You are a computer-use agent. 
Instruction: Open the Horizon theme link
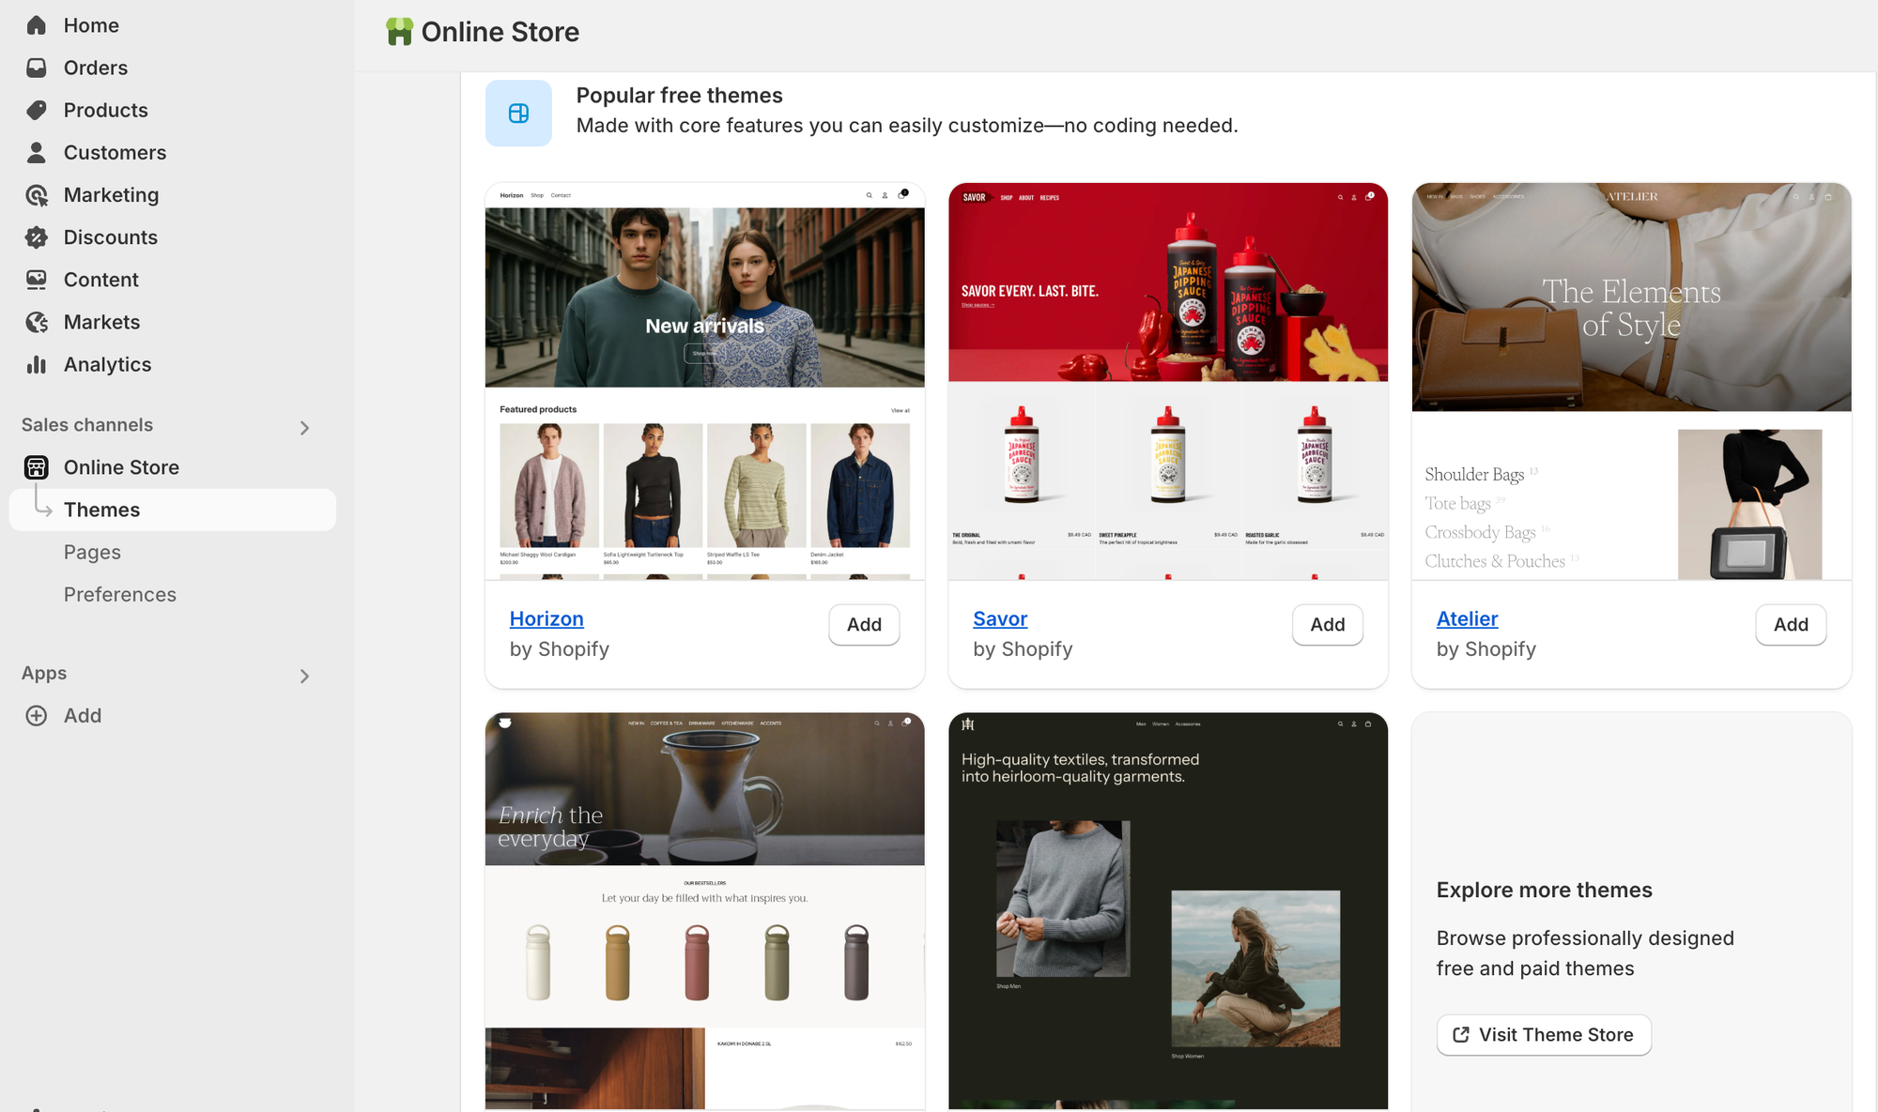pyautogui.click(x=546, y=618)
